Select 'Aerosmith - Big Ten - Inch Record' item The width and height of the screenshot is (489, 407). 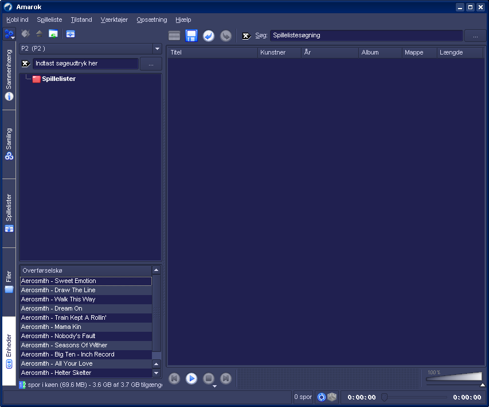point(86,355)
